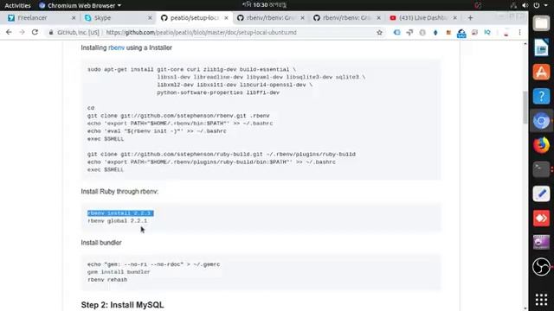This screenshot has height=311, width=554.
Task: Click the 'Step 2: Install MySQL' heading
Action: click(122, 305)
